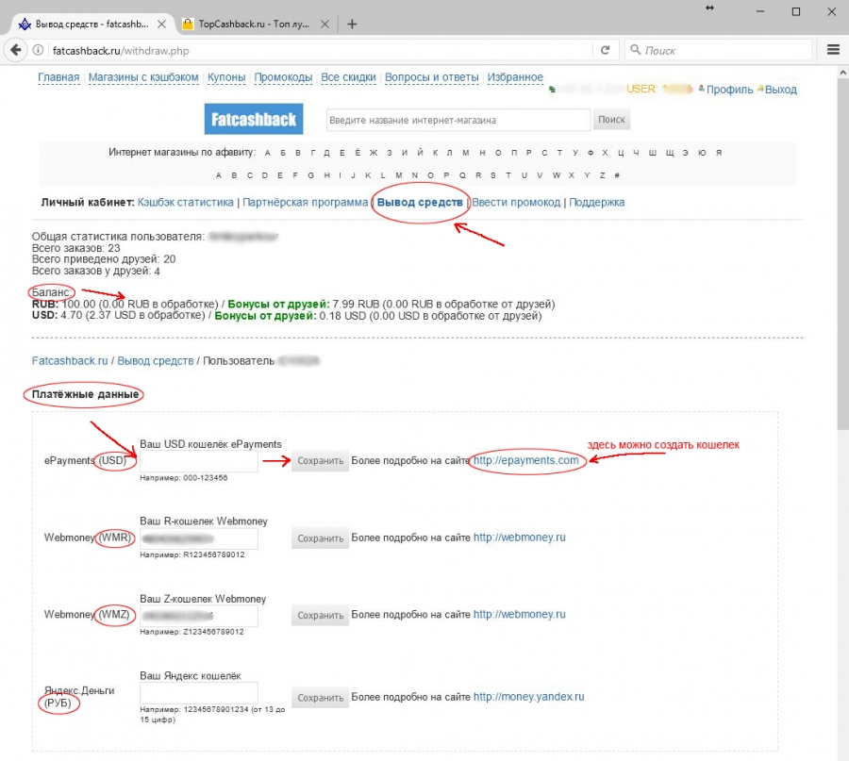Save the WMR wallet with 'Сохранить'
849x761 pixels.
point(320,538)
